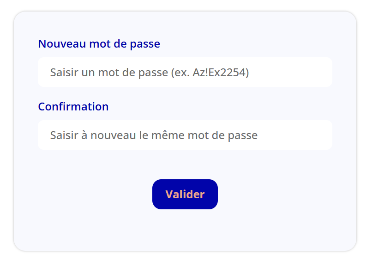Click the re-enter same password field

(x=185, y=135)
